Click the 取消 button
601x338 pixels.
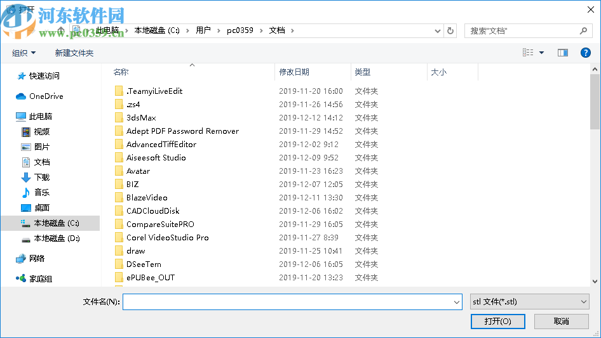coord(562,321)
